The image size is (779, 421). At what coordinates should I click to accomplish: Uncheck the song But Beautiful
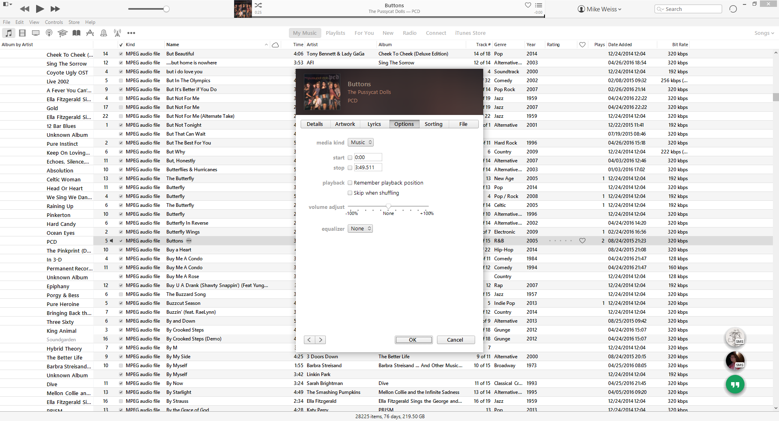tap(121, 54)
